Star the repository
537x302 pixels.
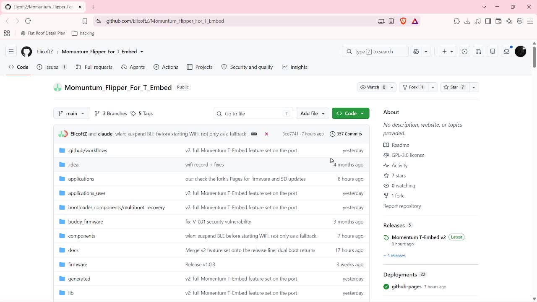point(454,87)
